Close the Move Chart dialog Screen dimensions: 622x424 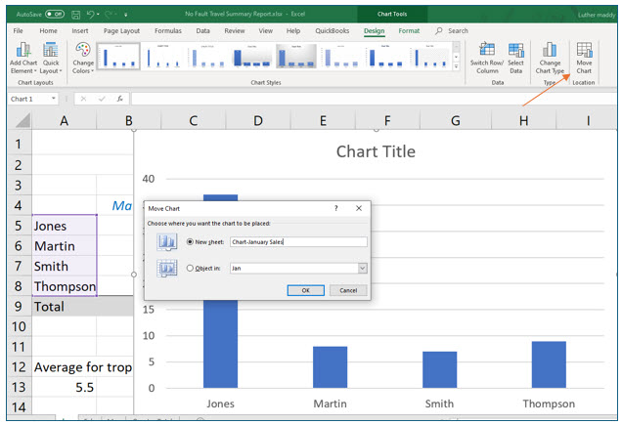tap(359, 208)
